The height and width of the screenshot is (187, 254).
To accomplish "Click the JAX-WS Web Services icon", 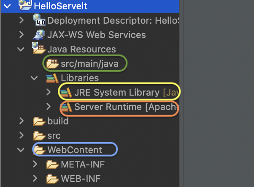I will click(39, 34).
